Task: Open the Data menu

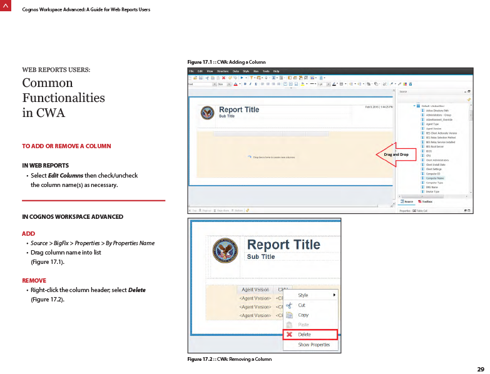Action: [236, 71]
